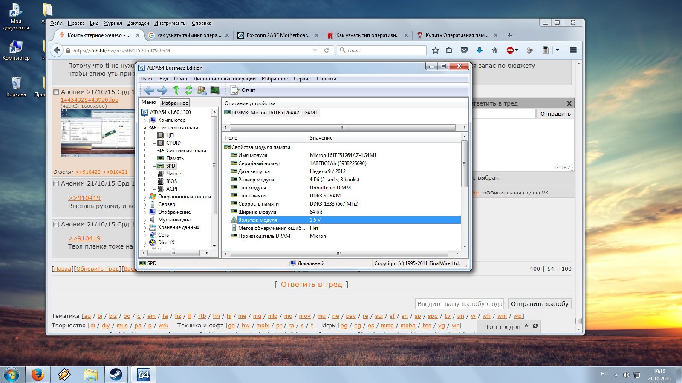
Task: Click the Ответить в тред link
Action: (311, 284)
